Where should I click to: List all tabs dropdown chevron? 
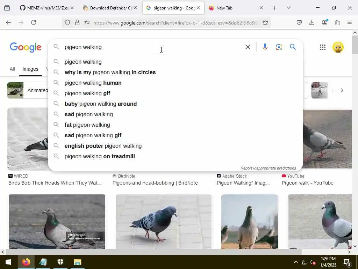(x=289, y=8)
